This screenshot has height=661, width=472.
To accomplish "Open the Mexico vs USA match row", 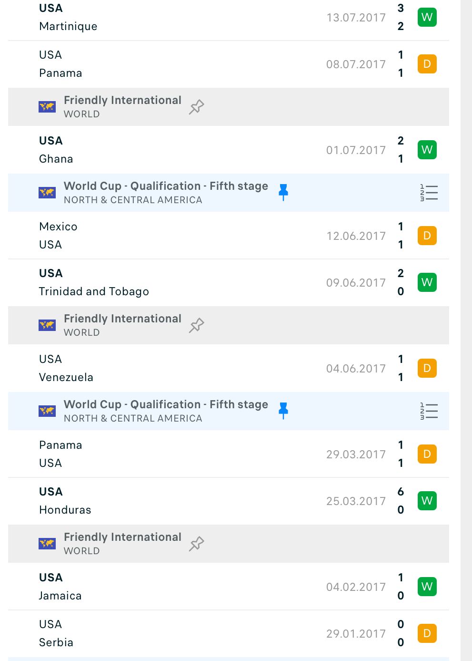I will click(x=229, y=236).
